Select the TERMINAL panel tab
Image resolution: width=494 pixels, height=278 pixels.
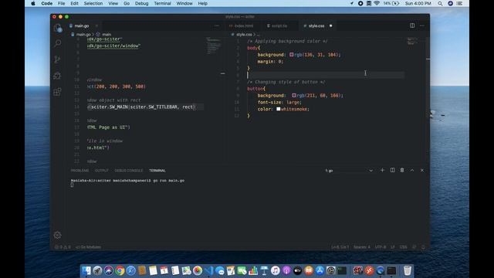pos(157,171)
